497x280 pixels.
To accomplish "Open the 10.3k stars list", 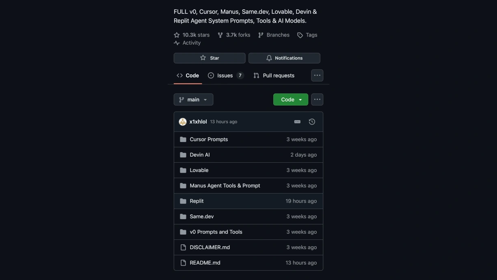I will (x=192, y=35).
